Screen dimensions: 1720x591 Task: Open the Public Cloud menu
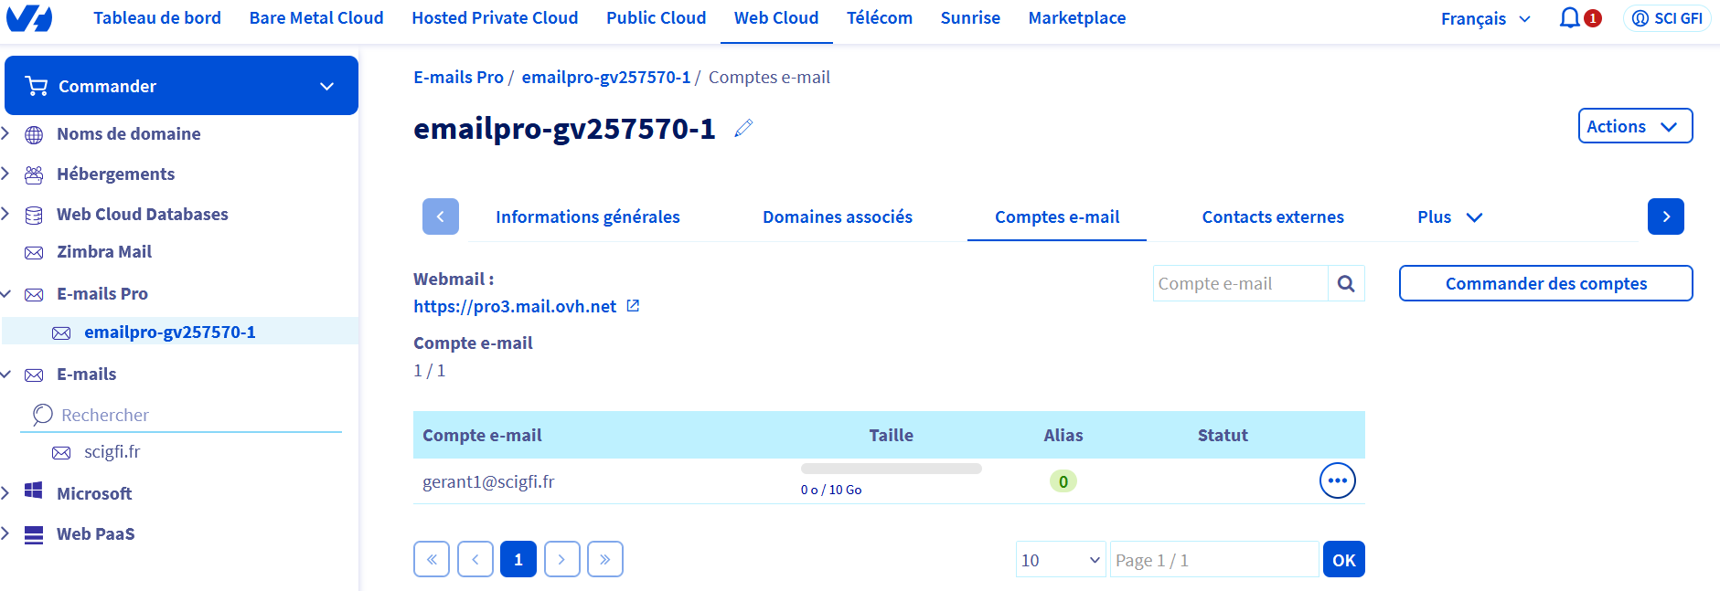[656, 18]
